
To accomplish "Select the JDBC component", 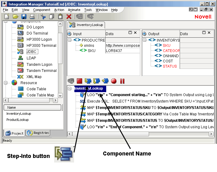I will pyautogui.click(x=32, y=52).
